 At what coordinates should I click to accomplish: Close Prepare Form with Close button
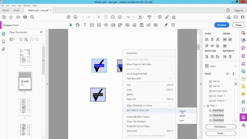point(239,25)
